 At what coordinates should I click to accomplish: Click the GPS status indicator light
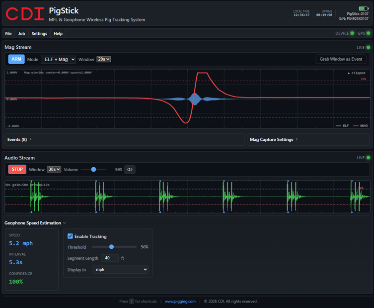(368, 34)
